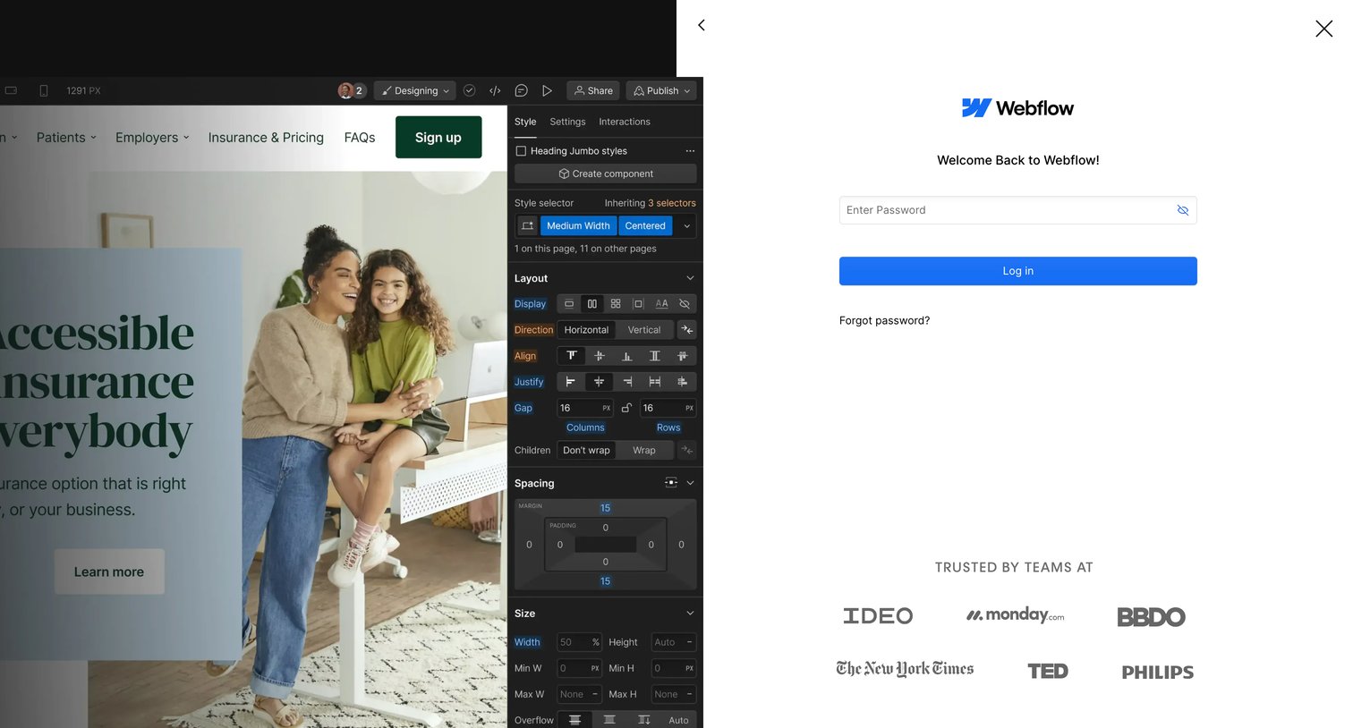
Task: Open the Max W unit dropdown
Action: [594, 694]
